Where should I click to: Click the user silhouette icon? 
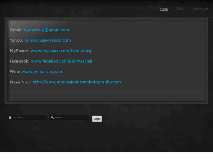(x=10, y=117)
